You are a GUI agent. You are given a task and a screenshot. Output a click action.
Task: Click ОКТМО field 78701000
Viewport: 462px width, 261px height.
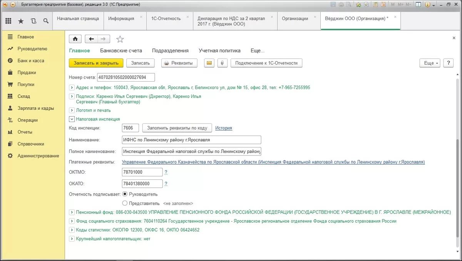click(x=142, y=172)
